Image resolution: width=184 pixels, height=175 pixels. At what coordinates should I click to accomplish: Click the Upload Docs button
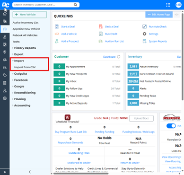tap(141, 118)
